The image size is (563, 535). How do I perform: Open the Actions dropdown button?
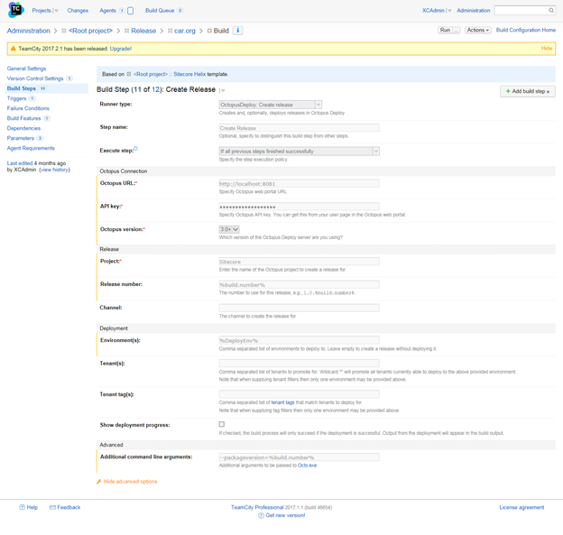478,30
